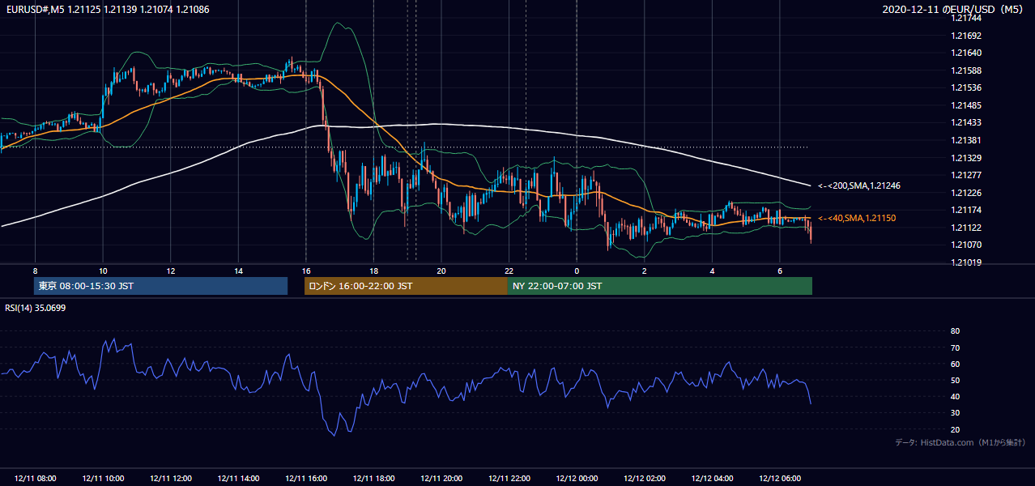The height and width of the screenshot is (486, 1035).
Task: Click hour 8 on the chart time axis
Action: (35, 270)
